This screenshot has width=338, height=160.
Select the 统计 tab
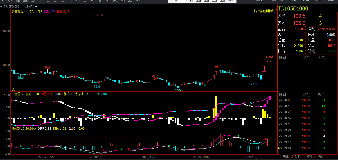pos(321,157)
